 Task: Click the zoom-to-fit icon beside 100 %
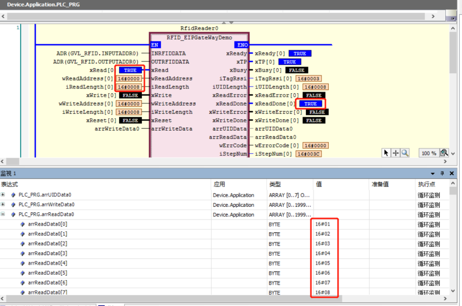[444, 153]
